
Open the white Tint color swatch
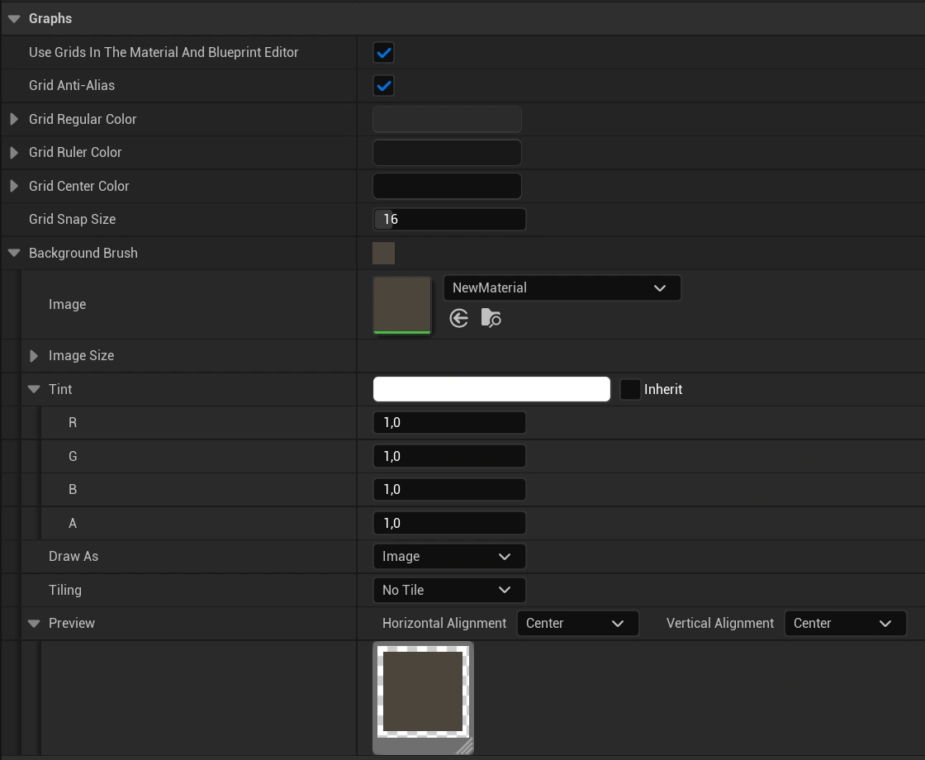tap(491, 389)
